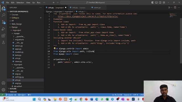Open the Testing flask view

(3, 42)
